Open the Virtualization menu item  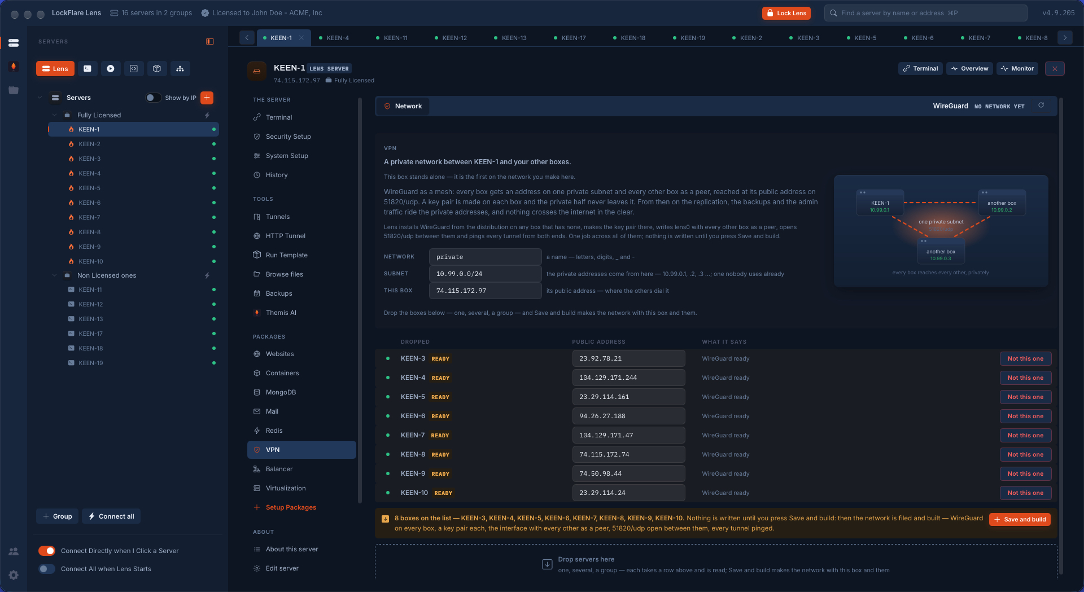[x=301, y=488]
